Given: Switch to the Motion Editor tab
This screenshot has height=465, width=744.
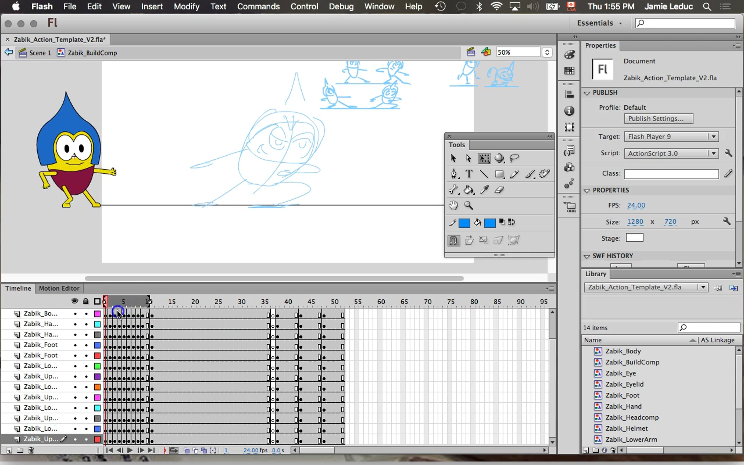Looking at the screenshot, I should click(59, 288).
